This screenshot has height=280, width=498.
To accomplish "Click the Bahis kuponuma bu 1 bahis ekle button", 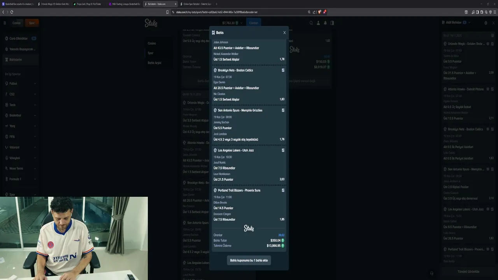I will pos(249,260).
